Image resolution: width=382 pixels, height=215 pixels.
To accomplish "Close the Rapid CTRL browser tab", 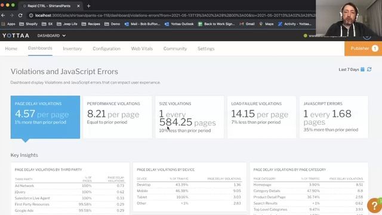I will coord(78,6).
